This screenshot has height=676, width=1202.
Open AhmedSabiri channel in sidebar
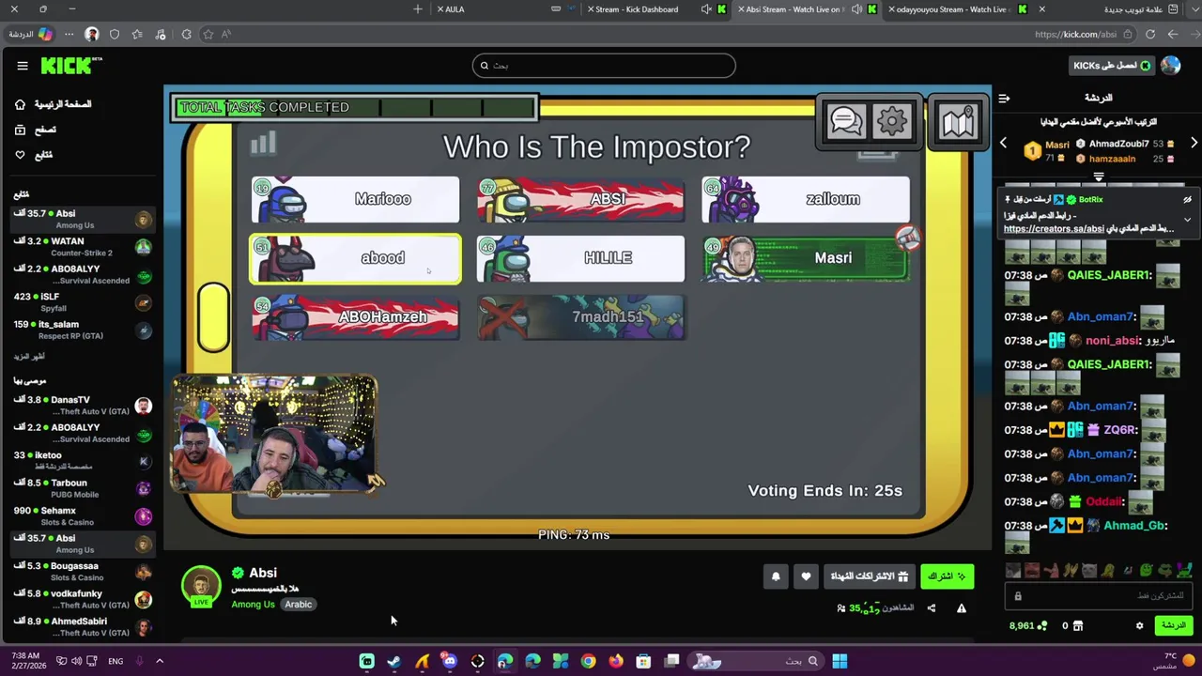click(x=82, y=626)
